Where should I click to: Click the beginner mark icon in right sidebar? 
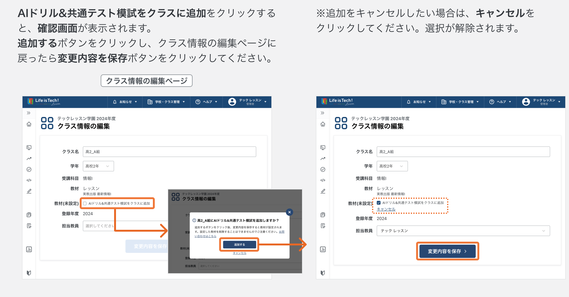pyautogui.click(x=323, y=273)
